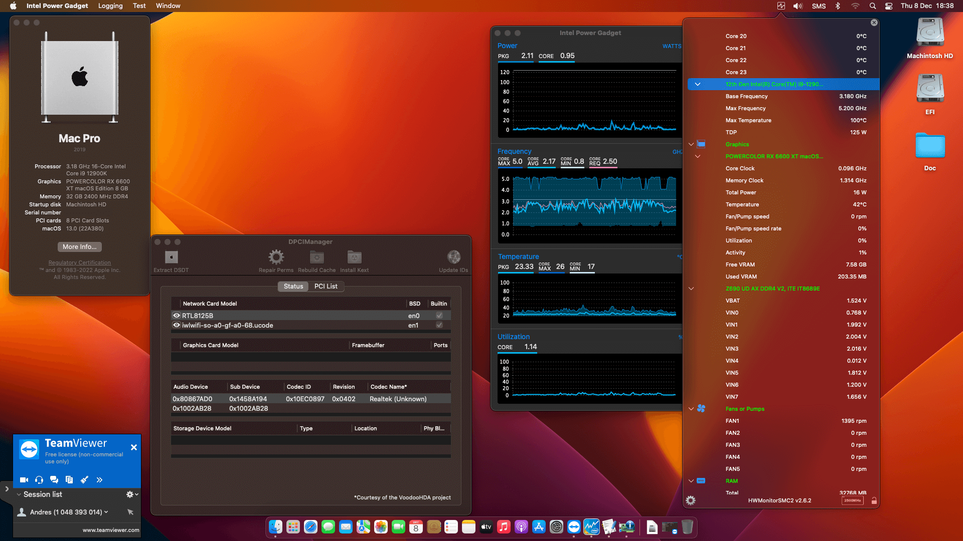Click HWMonitorSMC2 lock icon

874,500
